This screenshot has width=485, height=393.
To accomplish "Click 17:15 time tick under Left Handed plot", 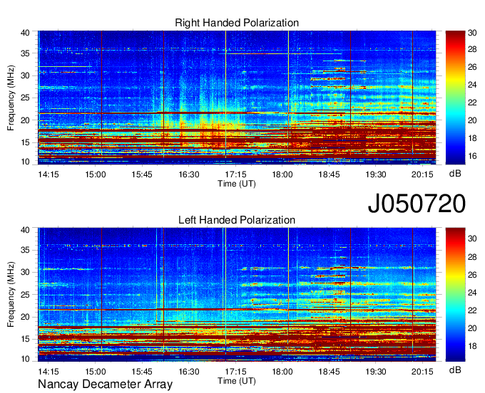I will pos(235,372).
